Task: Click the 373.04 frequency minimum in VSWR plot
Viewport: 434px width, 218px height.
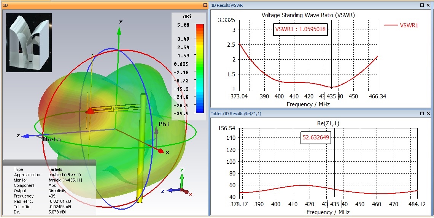Action: click(239, 96)
